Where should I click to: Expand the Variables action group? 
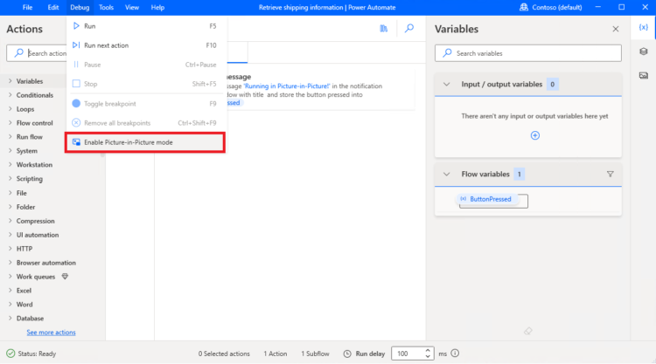[10, 81]
